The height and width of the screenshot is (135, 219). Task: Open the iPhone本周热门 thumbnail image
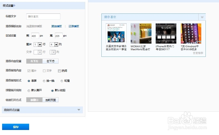[166, 34]
